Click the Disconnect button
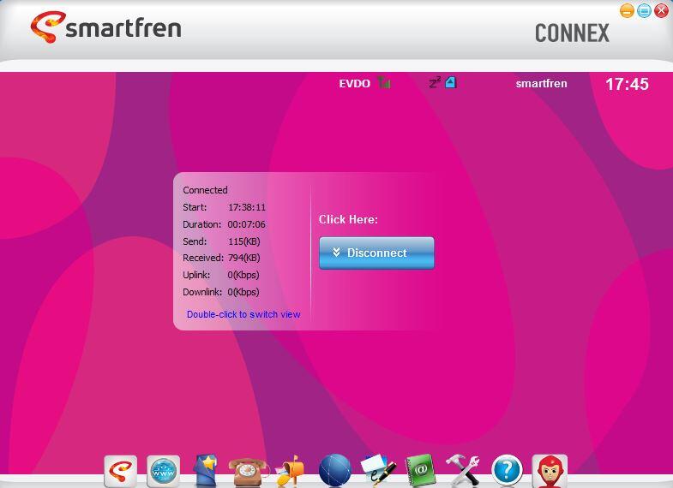 tap(376, 253)
